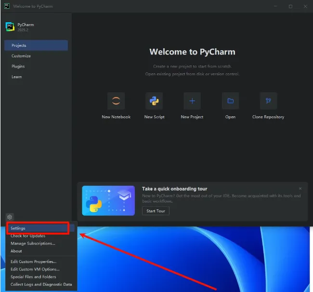Dismiss the onboarding tour banner
Image resolution: width=313 pixels, height=292 pixels.
coord(300,189)
